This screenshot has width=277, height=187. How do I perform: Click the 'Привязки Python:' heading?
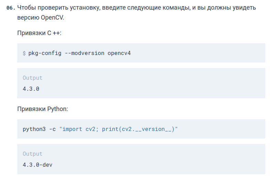(x=43, y=109)
